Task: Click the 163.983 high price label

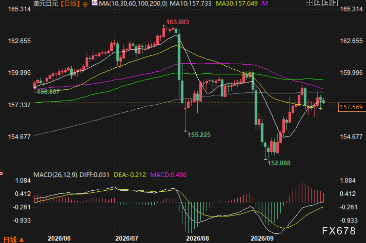Action: click(x=178, y=22)
